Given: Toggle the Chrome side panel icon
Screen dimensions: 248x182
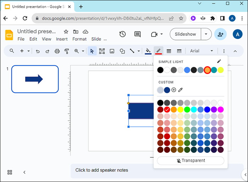Looking at the screenshot, I should (x=222, y=18).
